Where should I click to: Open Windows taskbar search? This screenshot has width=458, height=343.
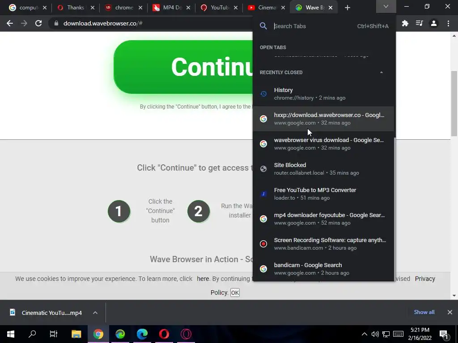[32, 334]
